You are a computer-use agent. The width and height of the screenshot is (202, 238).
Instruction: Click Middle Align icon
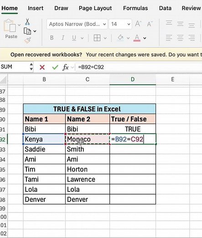tap(180, 24)
